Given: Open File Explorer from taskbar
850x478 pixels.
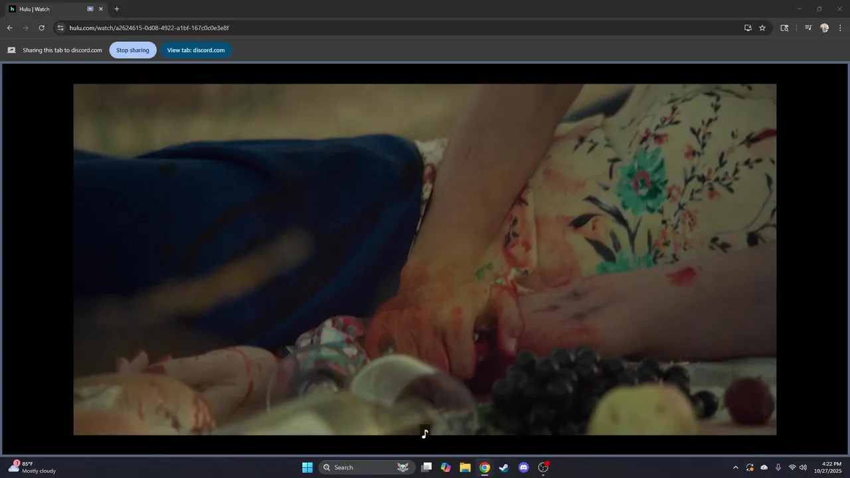Looking at the screenshot, I should pyautogui.click(x=466, y=467).
